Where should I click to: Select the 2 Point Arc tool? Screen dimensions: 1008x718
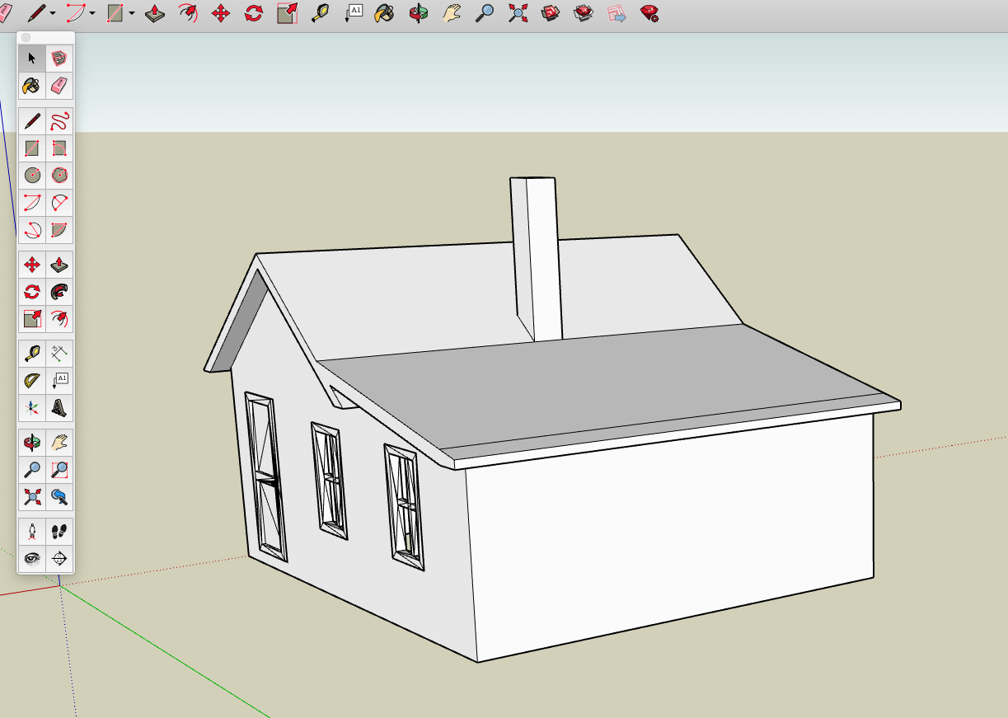(59, 202)
